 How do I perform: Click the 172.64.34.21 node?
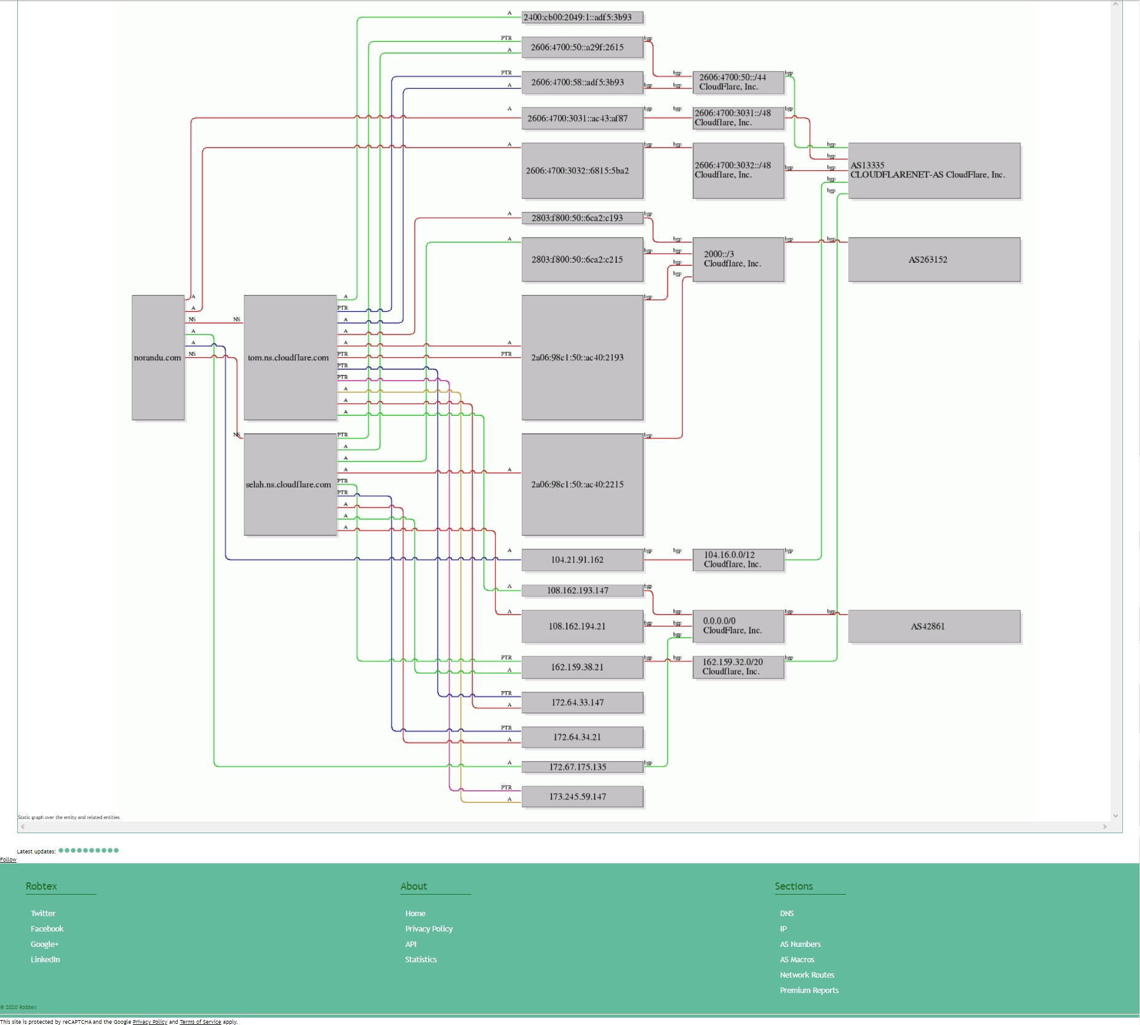click(x=583, y=737)
